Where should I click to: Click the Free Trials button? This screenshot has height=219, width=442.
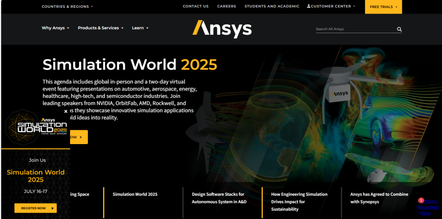(383, 7)
